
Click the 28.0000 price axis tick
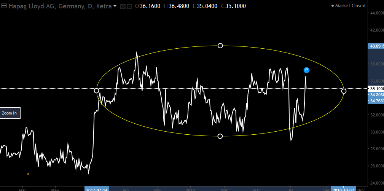(377, 149)
